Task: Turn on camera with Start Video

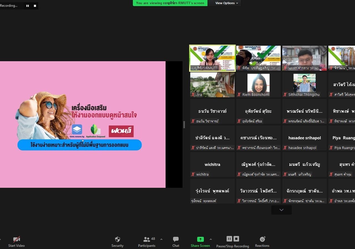Action: 16,242
